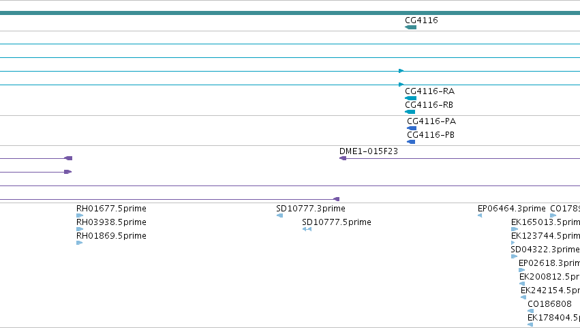Select SD10777.5prime EST label
The image size is (580, 328).
[337, 222]
